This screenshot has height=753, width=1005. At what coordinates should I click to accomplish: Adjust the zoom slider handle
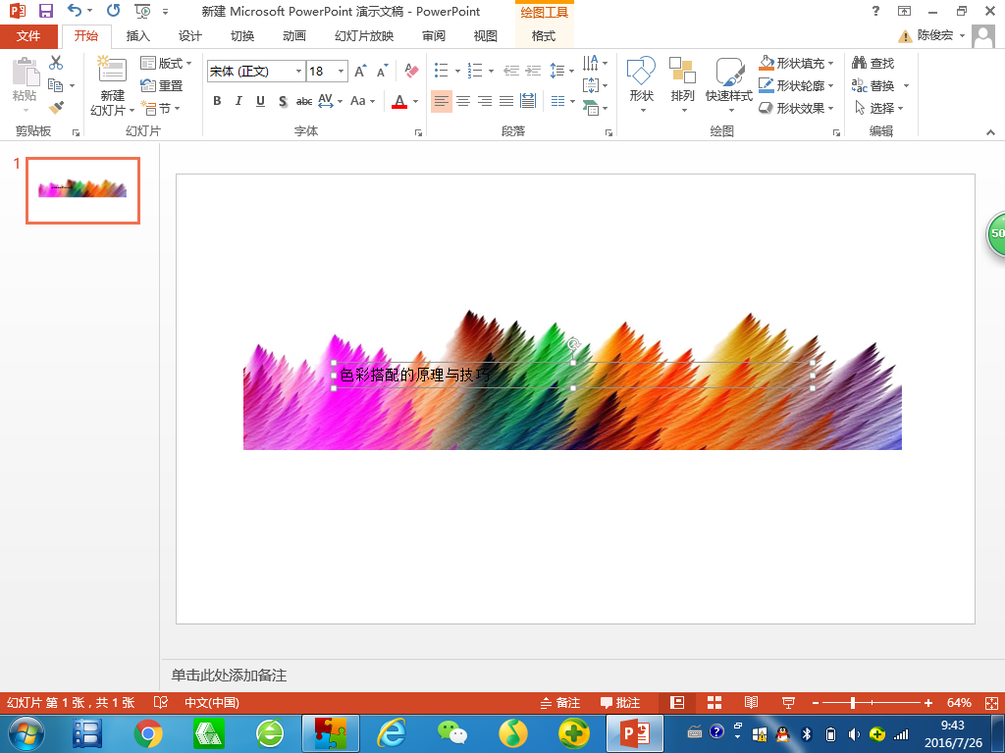coord(853,702)
